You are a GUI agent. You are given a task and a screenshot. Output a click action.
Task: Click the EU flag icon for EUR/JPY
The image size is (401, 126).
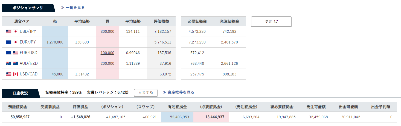pos(9,42)
